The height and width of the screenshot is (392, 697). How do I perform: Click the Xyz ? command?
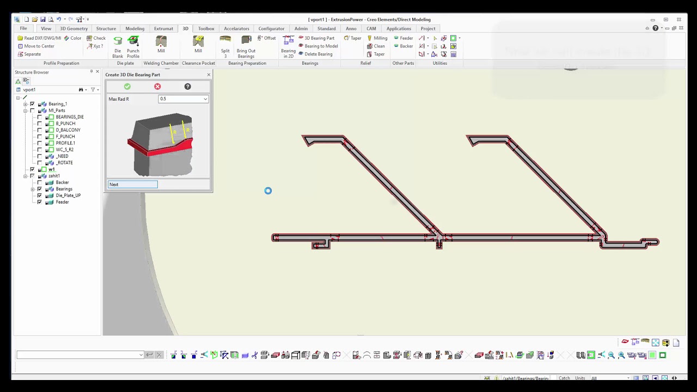(95, 46)
